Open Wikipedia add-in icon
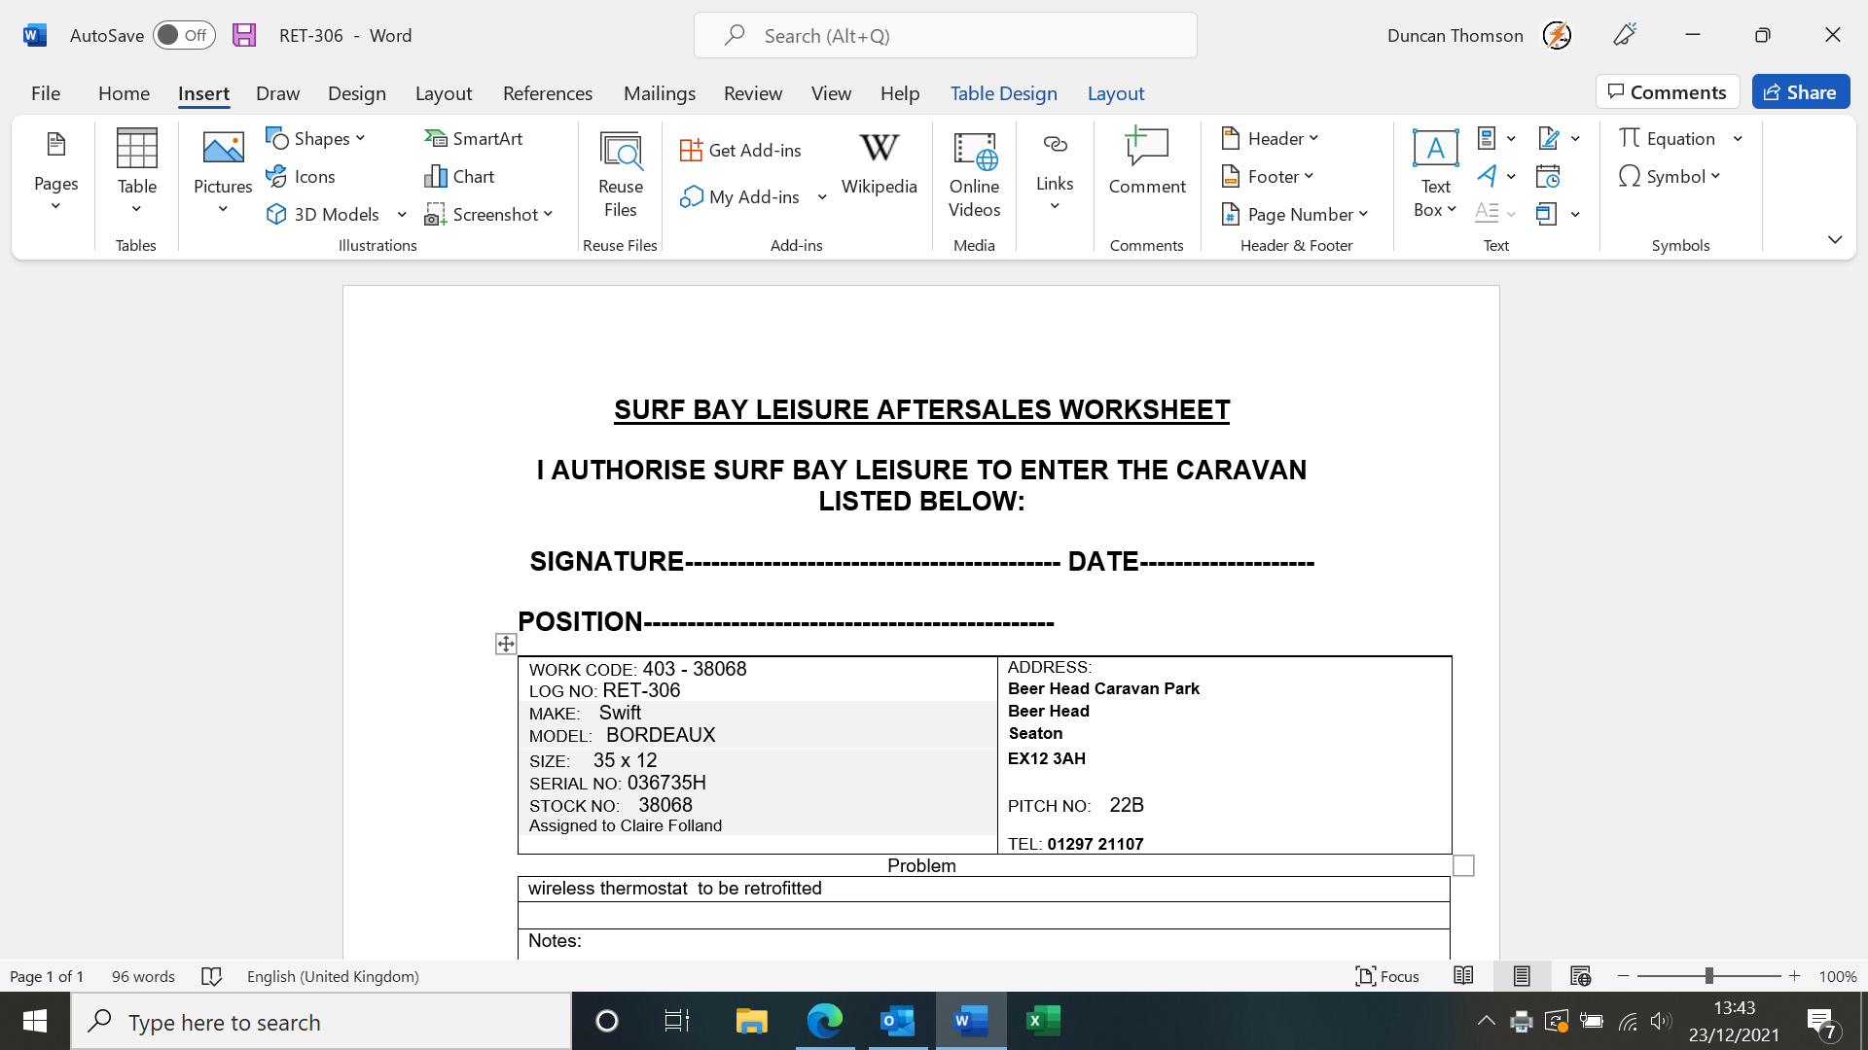 [x=879, y=149]
